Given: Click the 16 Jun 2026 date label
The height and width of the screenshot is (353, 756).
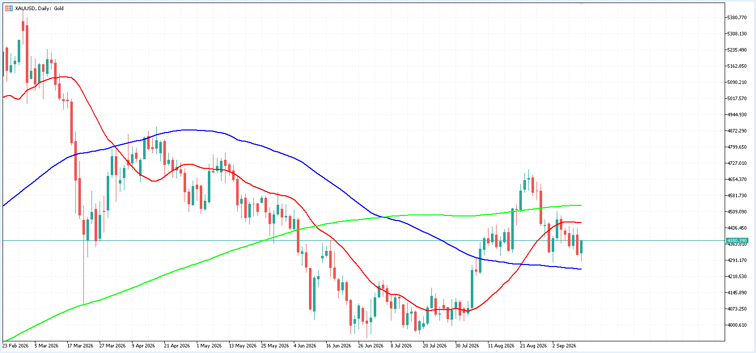Looking at the screenshot, I should click(x=338, y=346).
